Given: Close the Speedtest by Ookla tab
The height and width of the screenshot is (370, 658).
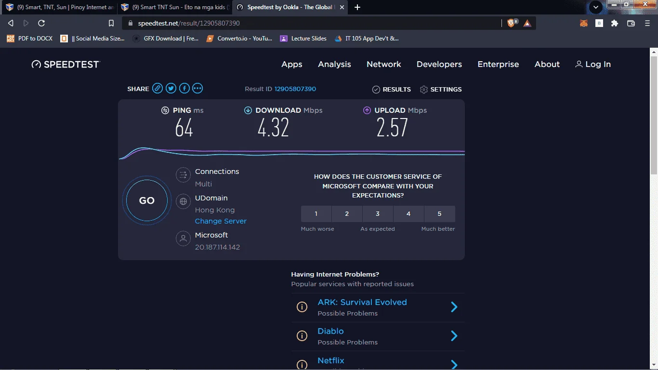Looking at the screenshot, I should click(342, 7).
